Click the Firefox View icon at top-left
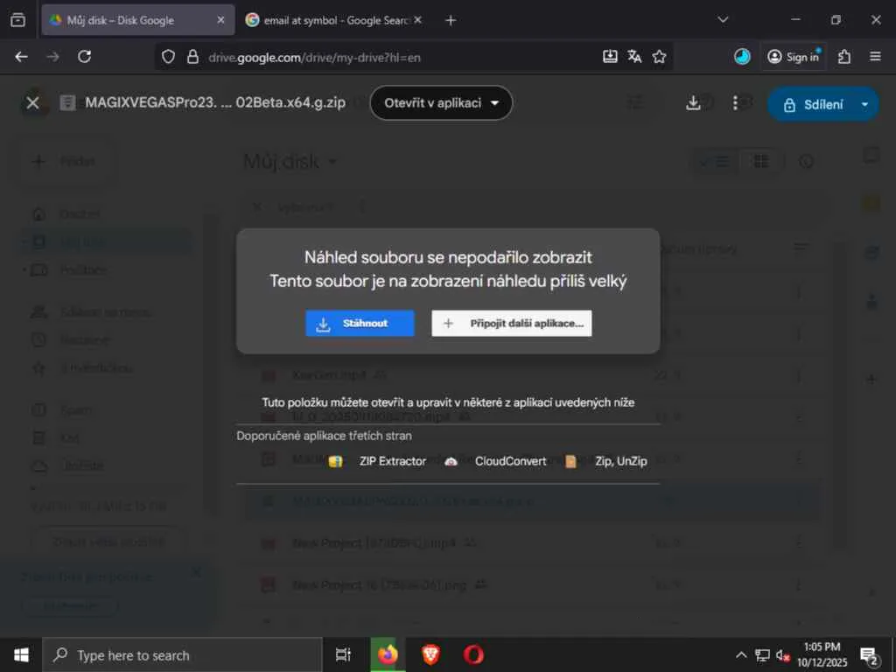 click(x=17, y=20)
